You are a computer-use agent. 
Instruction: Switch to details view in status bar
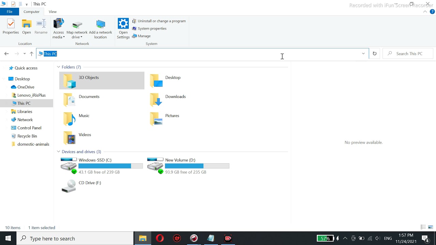pos(423,227)
